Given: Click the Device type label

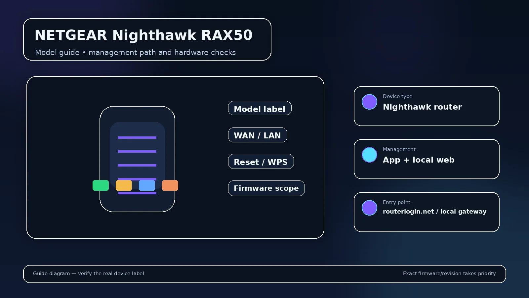Looking at the screenshot, I should [x=397, y=96].
